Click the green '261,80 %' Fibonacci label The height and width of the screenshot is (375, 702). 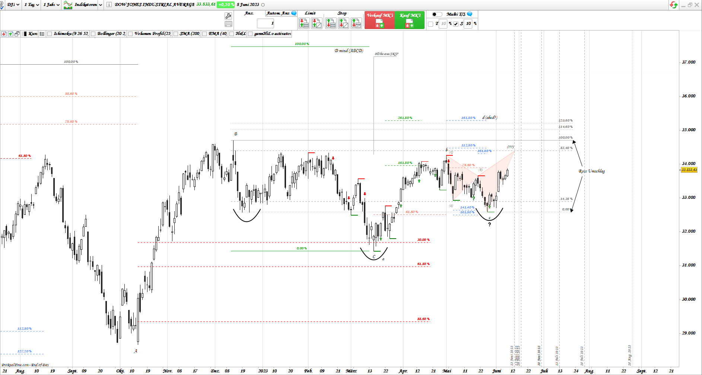[x=405, y=118]
